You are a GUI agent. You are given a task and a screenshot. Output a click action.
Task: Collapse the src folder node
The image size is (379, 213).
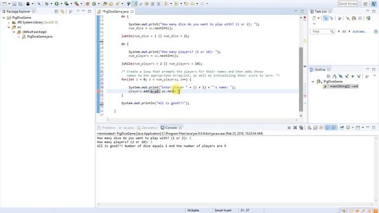pos(9,27)
